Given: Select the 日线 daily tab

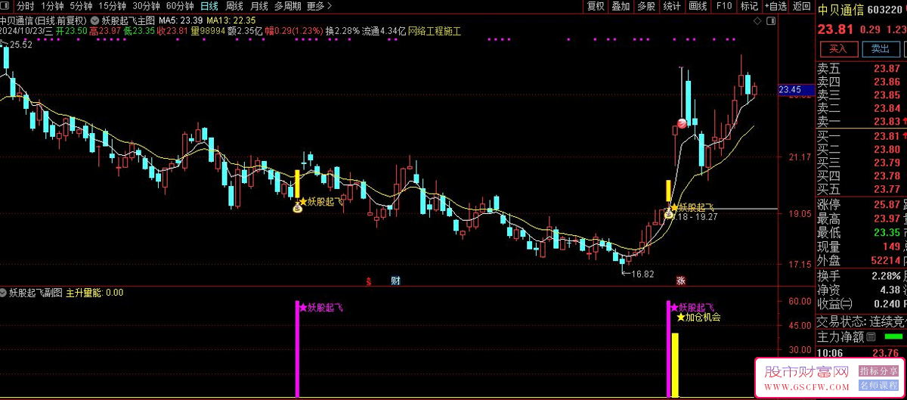Looking at the screenshot, I should 209,6.
